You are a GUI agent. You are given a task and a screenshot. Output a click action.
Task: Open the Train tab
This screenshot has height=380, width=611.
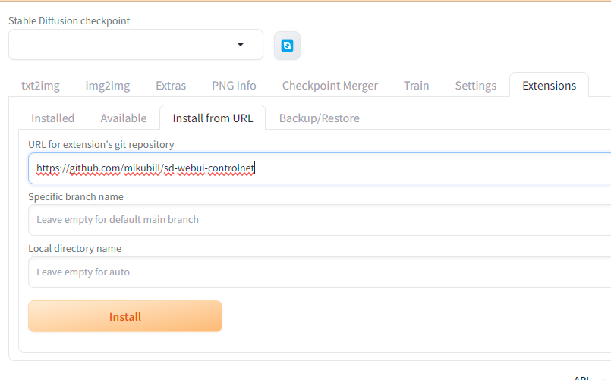416,86
